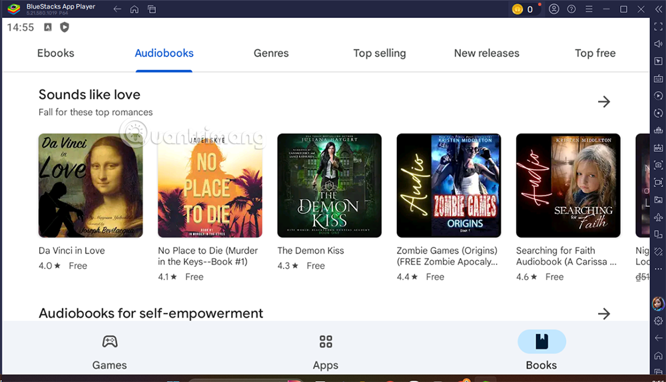Open the hamburger menu in title bar
This screenshot has height=382, width=666.
point(589,9)
